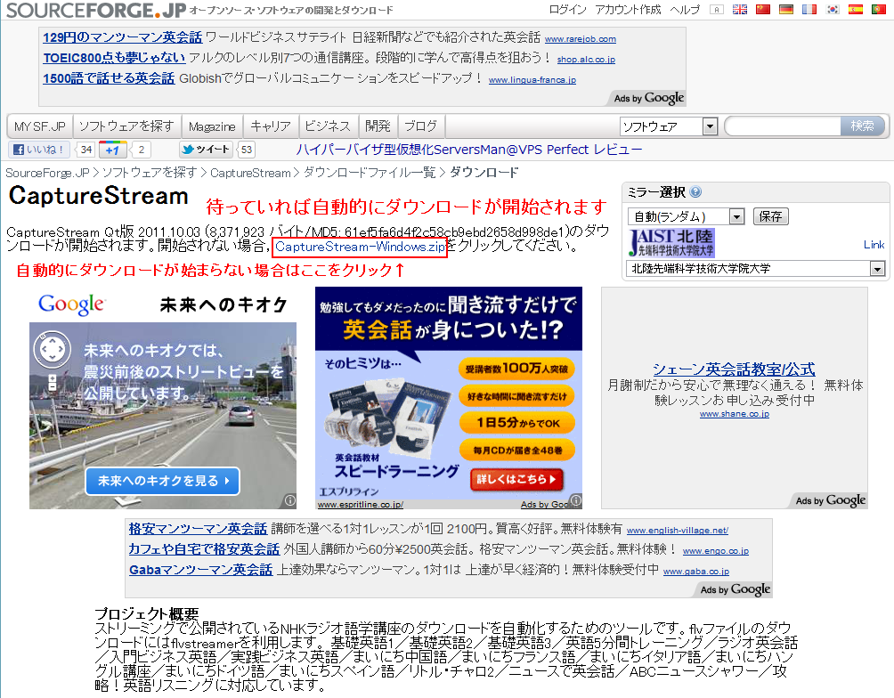Click the 未来へのキオクを見る button
894x698 pixels.
pyautogui.click(x=162, y=482)
